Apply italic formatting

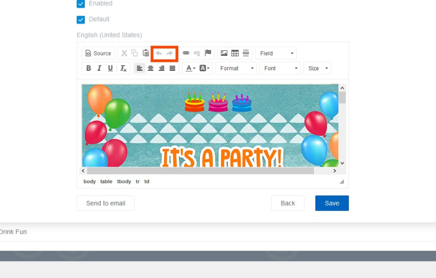99,68
